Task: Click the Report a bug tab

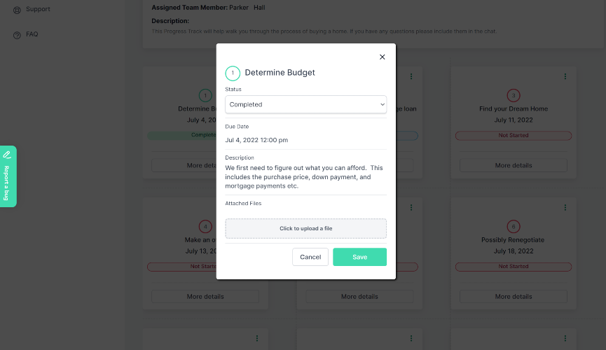Action: point(7,176)
